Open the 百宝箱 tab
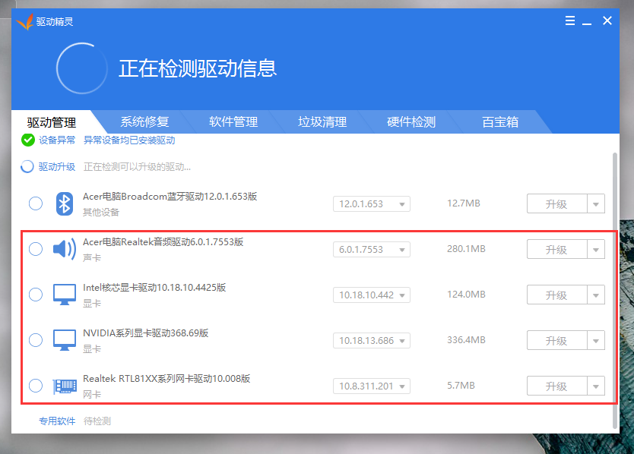The height and width of the screenshot is (454, 634). point(500,121)
